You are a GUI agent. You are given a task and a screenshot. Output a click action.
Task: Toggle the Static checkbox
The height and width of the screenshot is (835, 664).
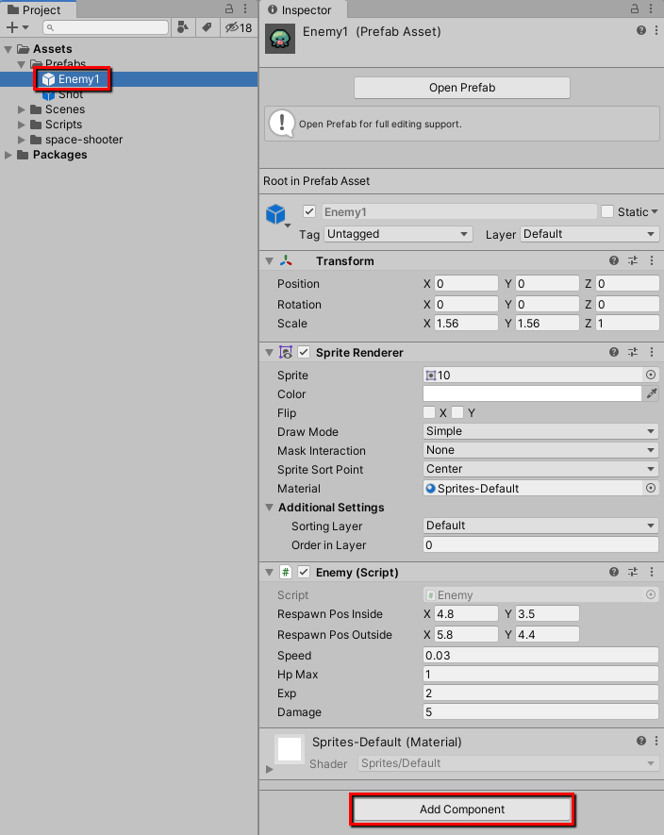[x=607, y=211]
